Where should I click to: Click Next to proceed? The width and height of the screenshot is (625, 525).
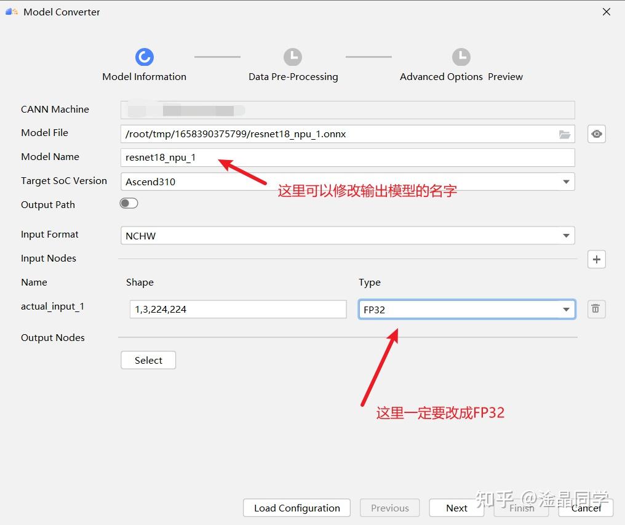click(456, 508)
